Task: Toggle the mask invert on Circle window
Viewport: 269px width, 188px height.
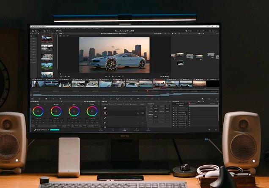Action: pyautogui.click(x=138, y=113)
